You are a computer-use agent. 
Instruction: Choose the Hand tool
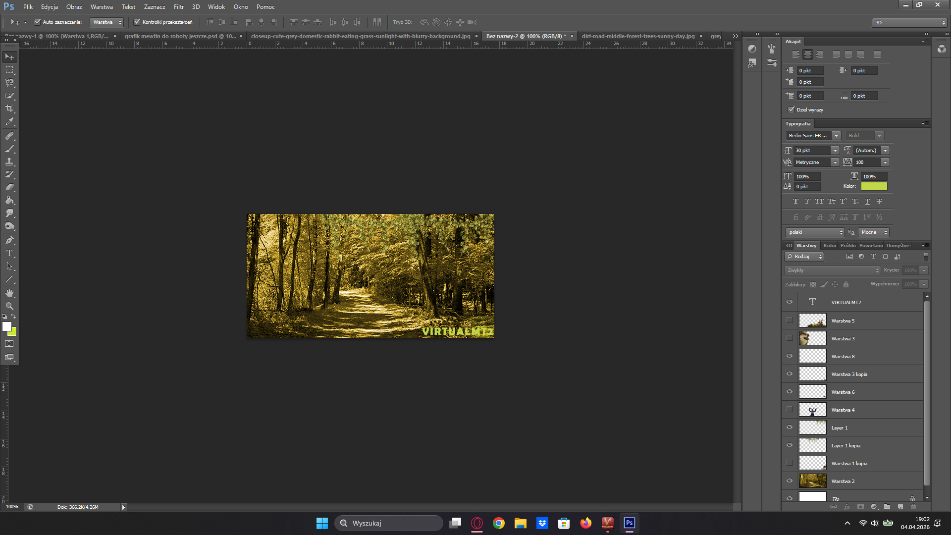[9, 293]
